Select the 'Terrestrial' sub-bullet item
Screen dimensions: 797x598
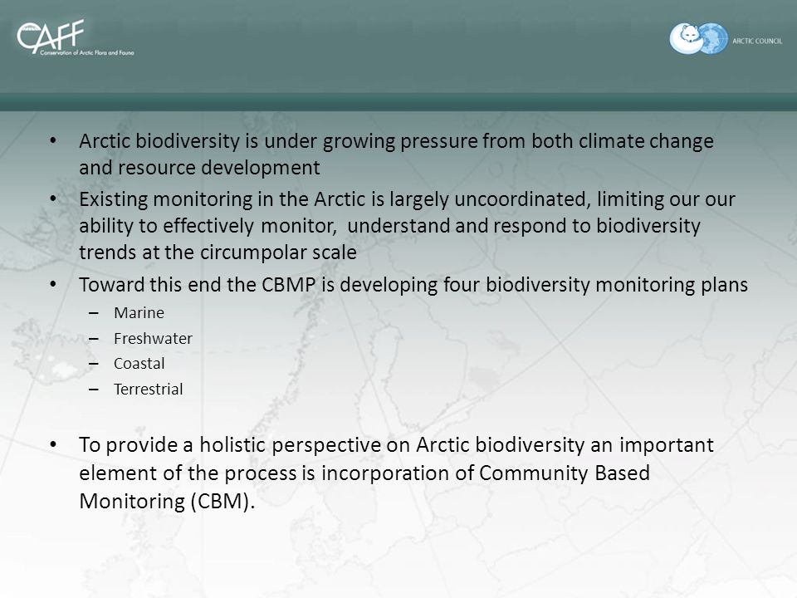point(149,389)
